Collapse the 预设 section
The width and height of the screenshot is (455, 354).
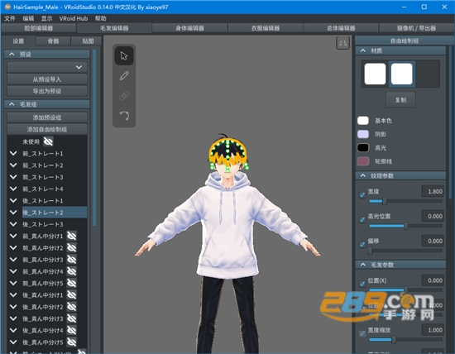click(x=12, y=54)
